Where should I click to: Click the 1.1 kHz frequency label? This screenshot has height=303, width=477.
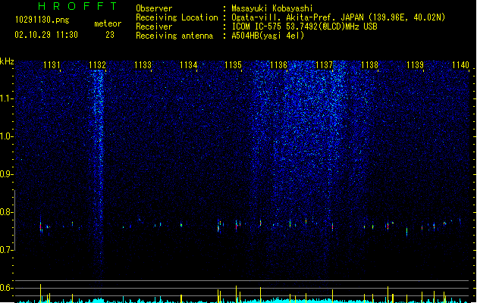click(x=6, y=98)
